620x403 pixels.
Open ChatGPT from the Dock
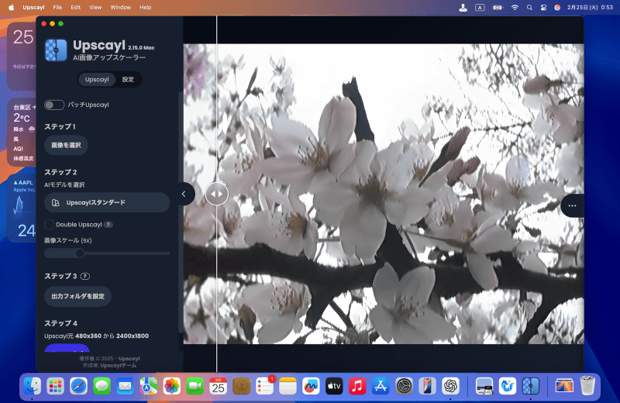pos(450,386)
